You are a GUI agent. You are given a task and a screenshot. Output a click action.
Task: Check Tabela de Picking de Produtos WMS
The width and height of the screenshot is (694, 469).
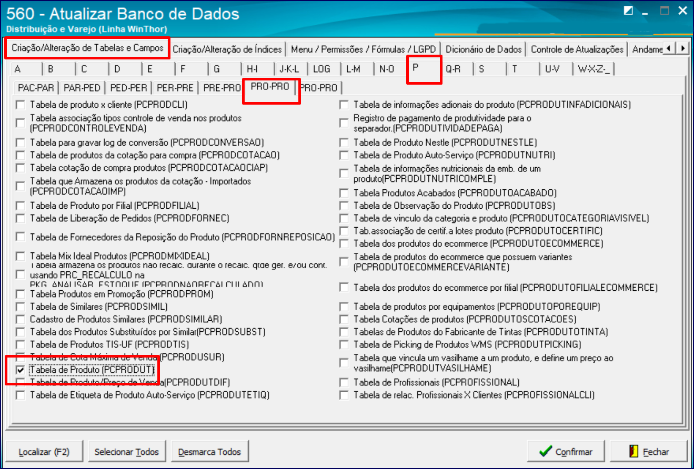point(344,344)
